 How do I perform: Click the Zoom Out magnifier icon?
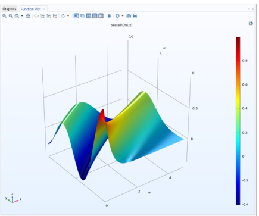point(11,16)
